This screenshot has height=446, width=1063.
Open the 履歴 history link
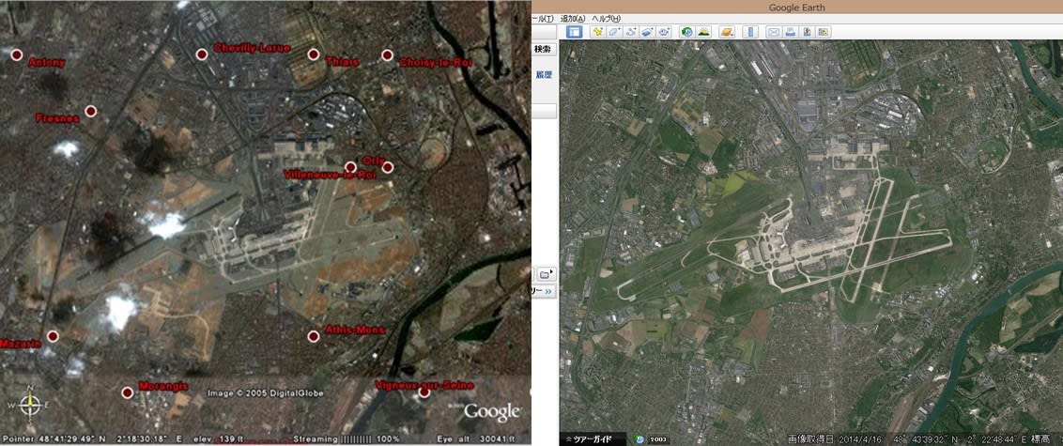[x=544, y=74]
